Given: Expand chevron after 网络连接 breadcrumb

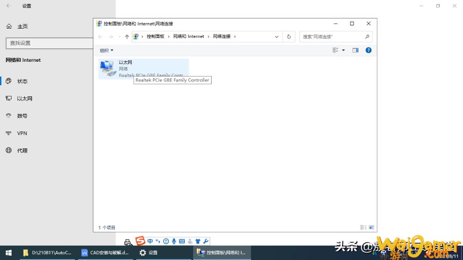Looking at the screenshot, I should coord(235,36).
